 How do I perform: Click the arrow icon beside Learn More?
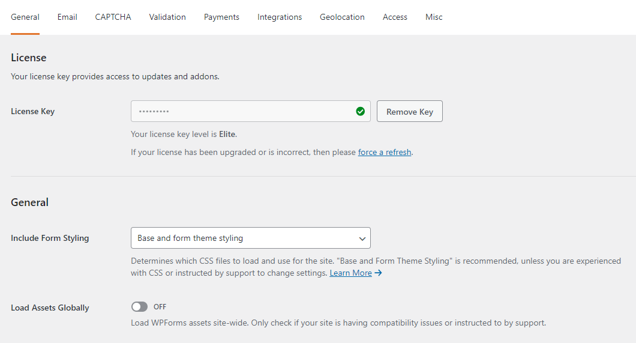pos(378,273)
